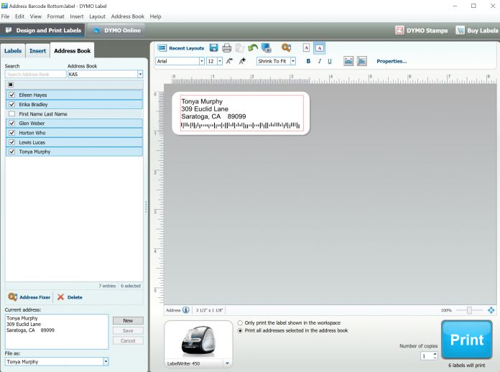Viewport: 500px width, 372px height.
Task: Apply bold formatting to the label text
Action: [308, 62]
